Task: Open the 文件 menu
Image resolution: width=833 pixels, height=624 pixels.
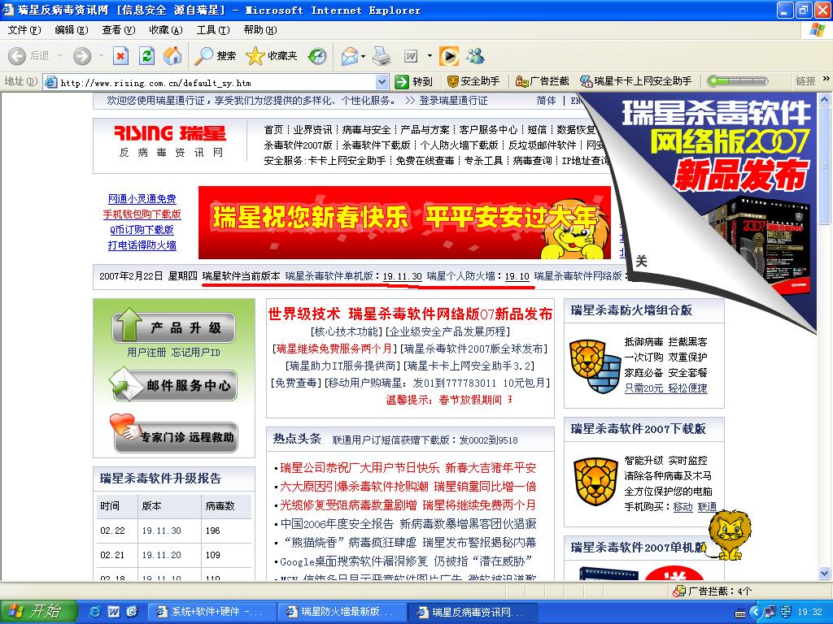Action: point(24,30)
